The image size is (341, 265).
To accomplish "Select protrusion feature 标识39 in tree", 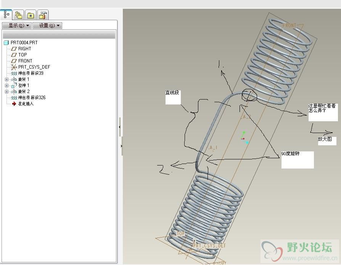I will coord(27,73).
